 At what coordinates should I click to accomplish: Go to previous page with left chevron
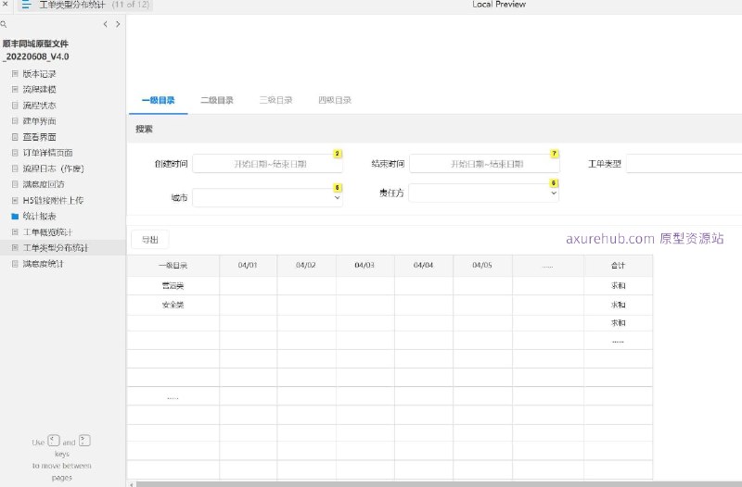[105, 24]
